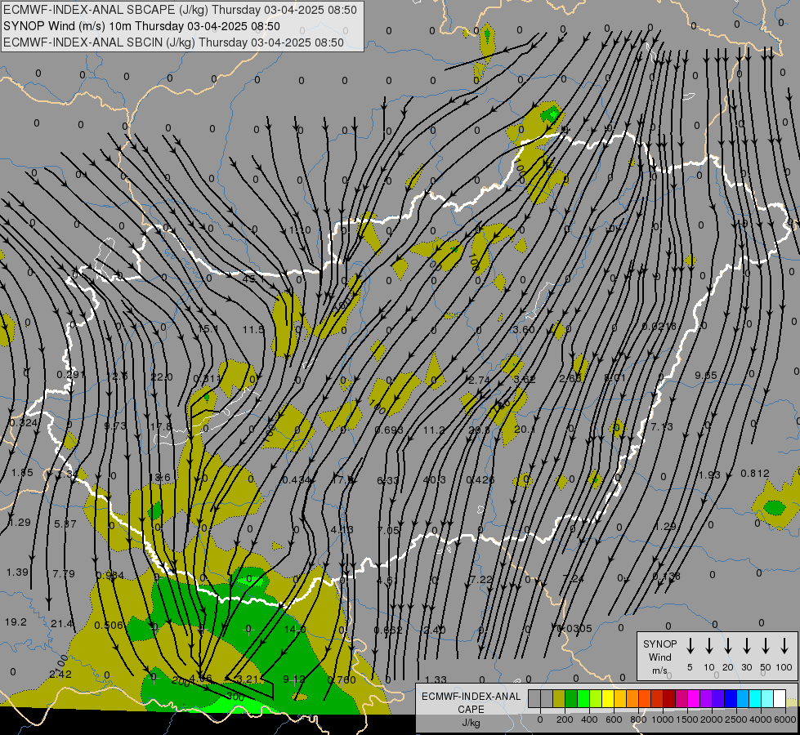800x735 pixels.
Task: Click the wind arrow above the 5 m/s label
Action: (x=690, y=646)
